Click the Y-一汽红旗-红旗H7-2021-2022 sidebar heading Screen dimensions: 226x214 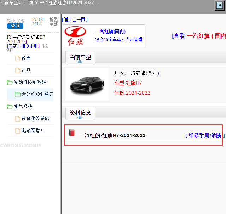pos(27,39)
